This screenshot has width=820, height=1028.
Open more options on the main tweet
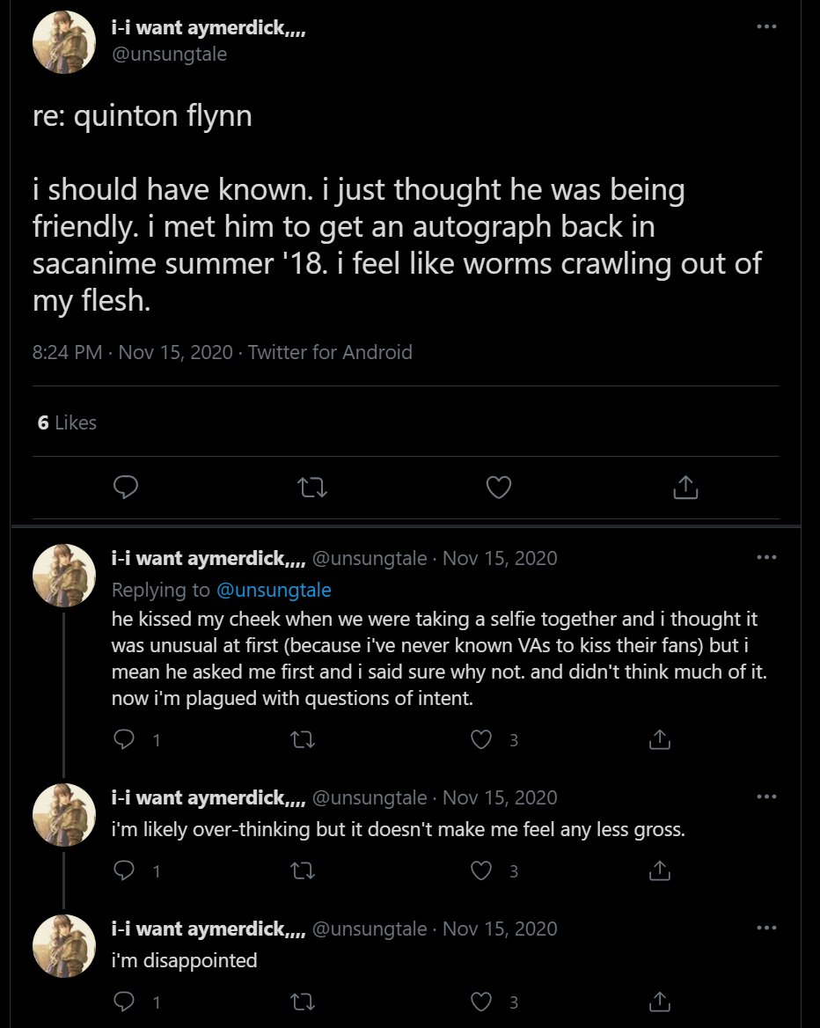(766, 27)
